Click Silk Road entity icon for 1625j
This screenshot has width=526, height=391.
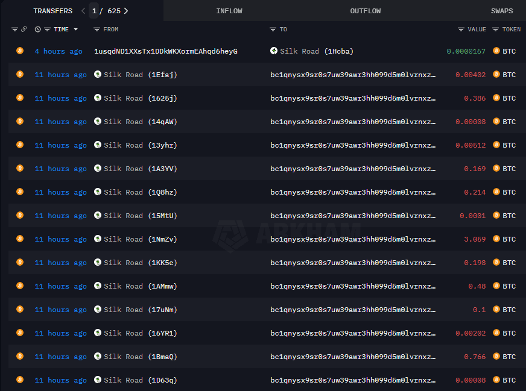98,98
